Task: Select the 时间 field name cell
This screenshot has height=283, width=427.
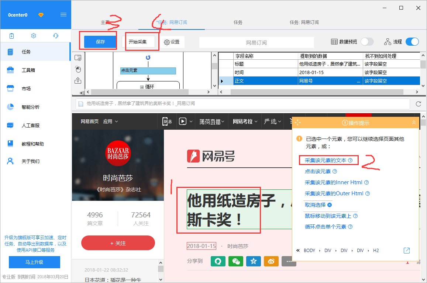Action: tap(265, 72)
